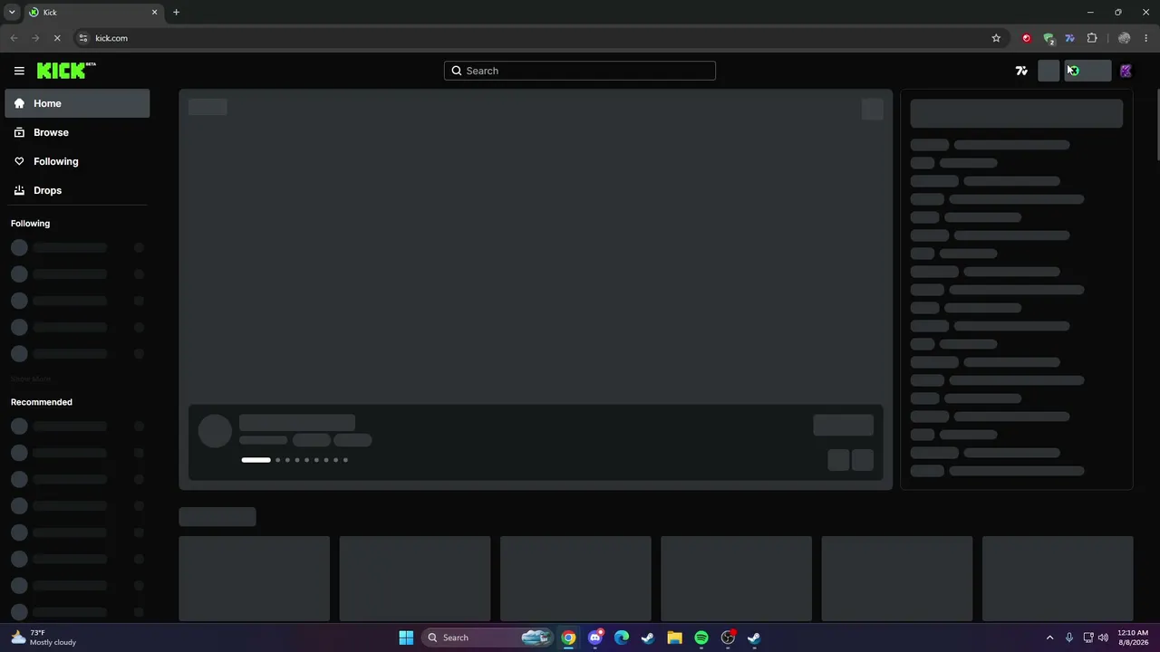Open Drops in the sidebar
The image size is (1160, 652).
tap(77, 190)
